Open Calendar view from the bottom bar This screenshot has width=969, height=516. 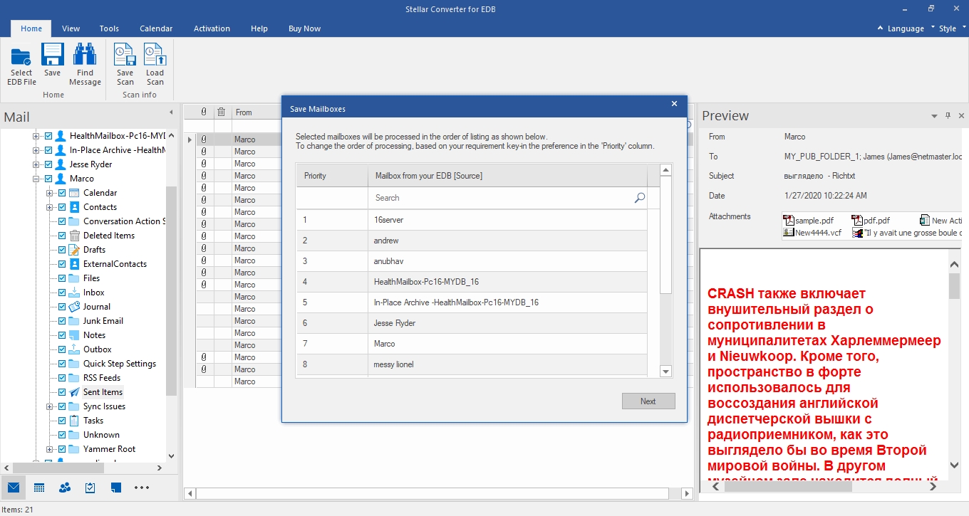pyautogui.click(x=39, y=488)
